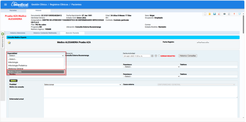Click the red exclamation alert icon
246x122 pixels.
pos(234,14)
